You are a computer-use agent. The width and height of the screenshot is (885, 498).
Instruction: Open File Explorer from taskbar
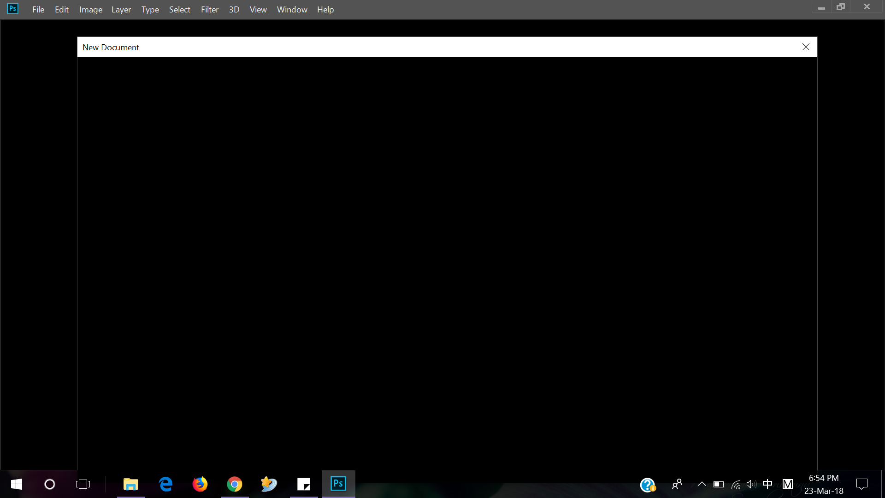[131, 483]
